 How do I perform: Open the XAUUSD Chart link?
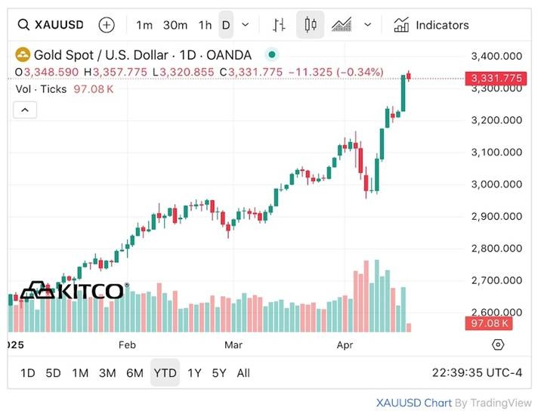(414, 403)
